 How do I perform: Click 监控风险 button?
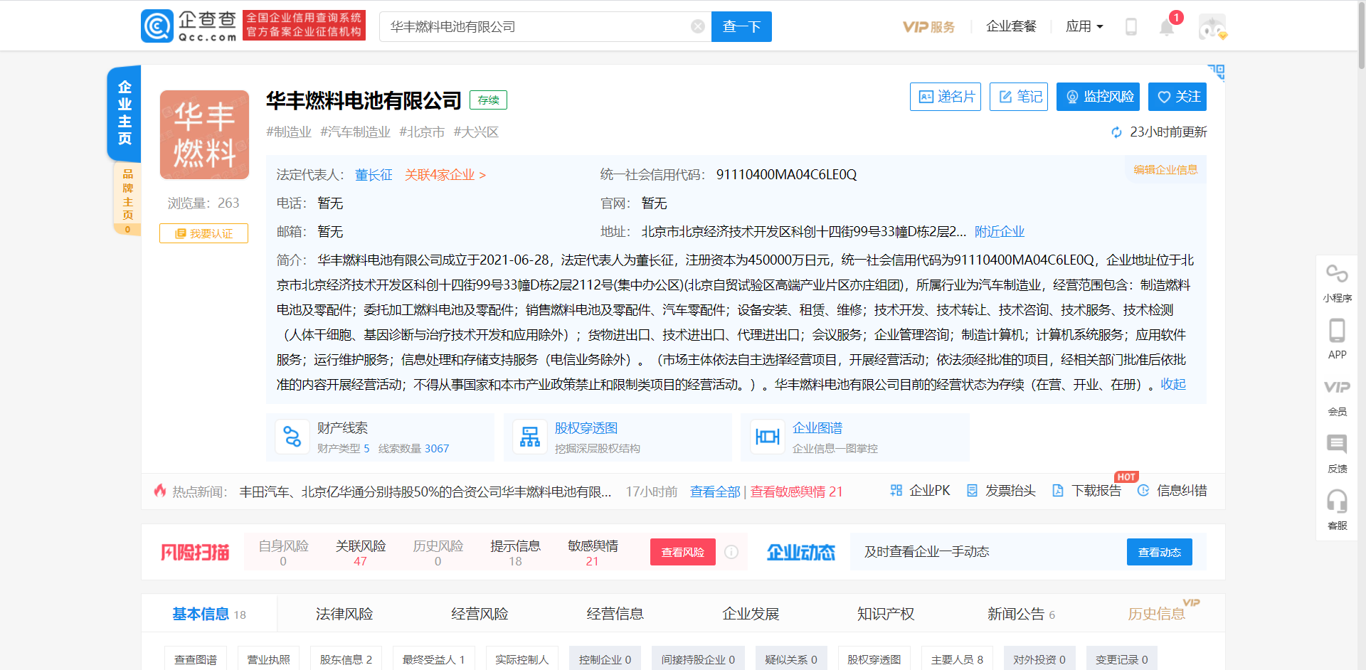click(1098, 97)
